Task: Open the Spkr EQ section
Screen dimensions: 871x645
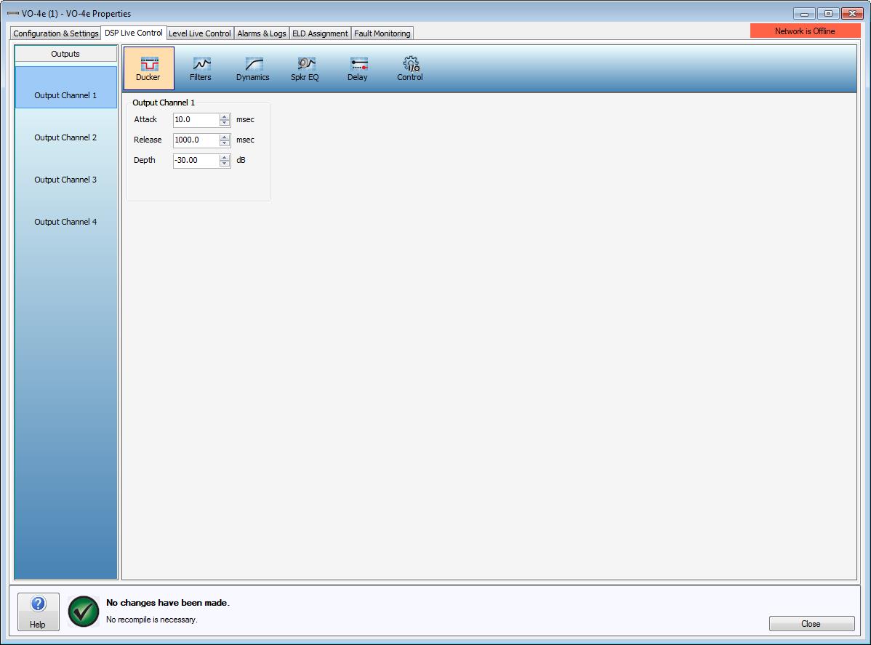Action: (x=305, y=68)
